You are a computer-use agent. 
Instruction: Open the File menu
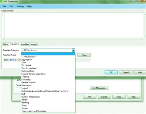click(x=5, y=6)
